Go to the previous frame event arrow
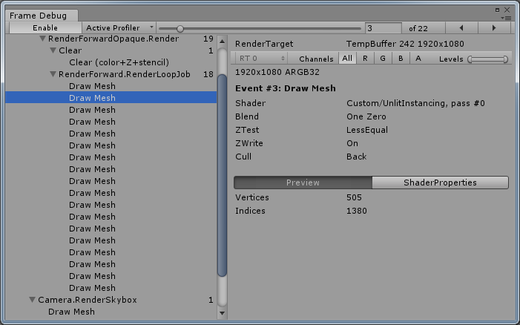Viewport: 520px width, 325px height. coord(462,27)
